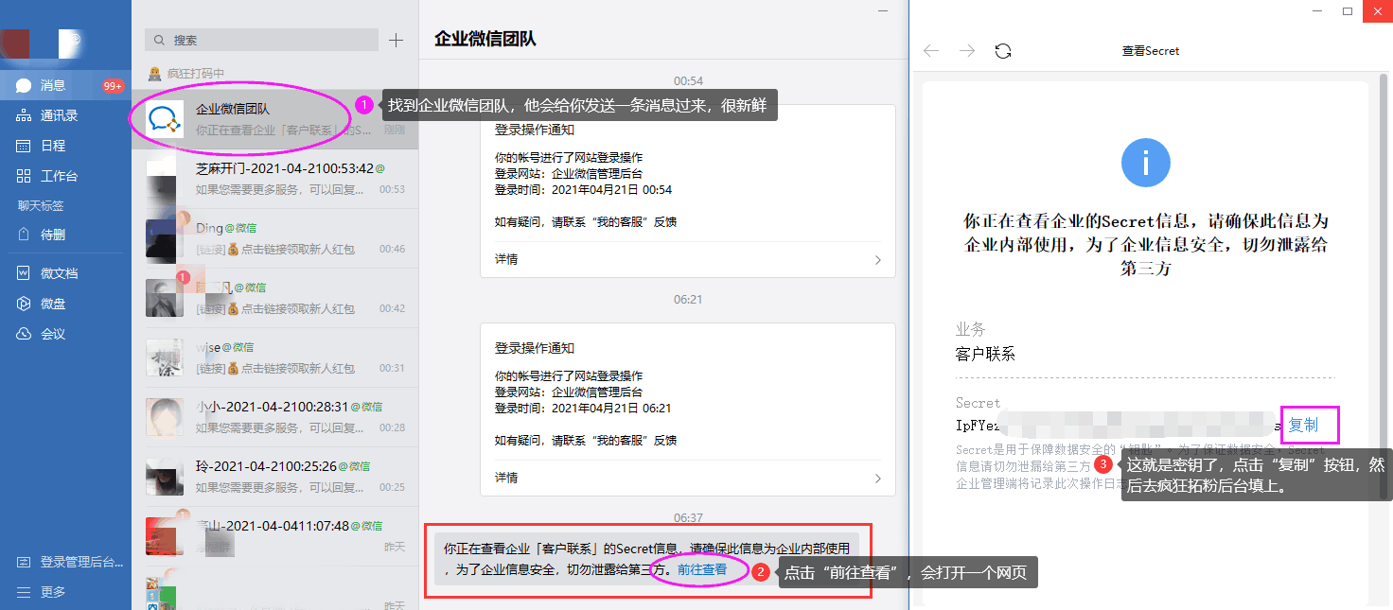Open the 玲-2021-04-2100:25:26 chat
Viewport: 1393px width, 610px height.
pyautogui.click(x=274, y=477)
